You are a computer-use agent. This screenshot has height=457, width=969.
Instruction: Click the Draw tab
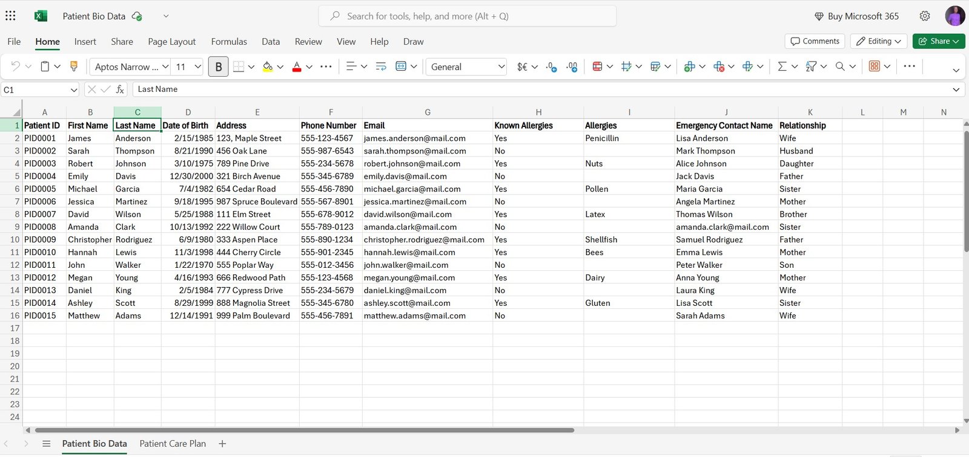(414, 42)
